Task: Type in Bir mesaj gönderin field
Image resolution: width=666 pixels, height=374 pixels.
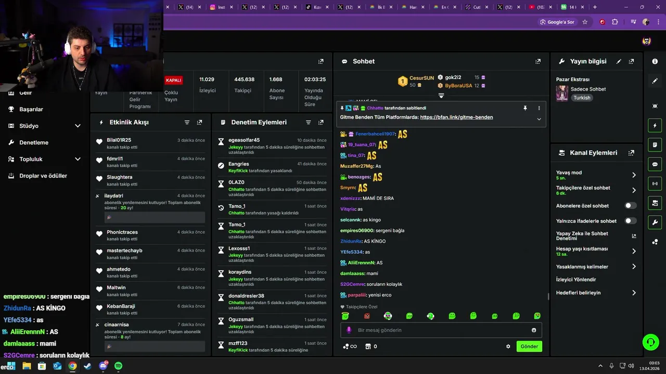Action: click(x=441, y=330)
